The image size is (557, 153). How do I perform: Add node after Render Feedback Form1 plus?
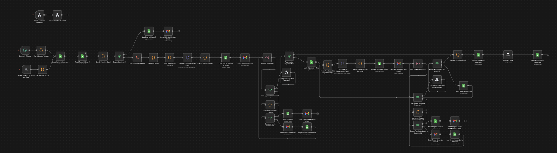68,15
